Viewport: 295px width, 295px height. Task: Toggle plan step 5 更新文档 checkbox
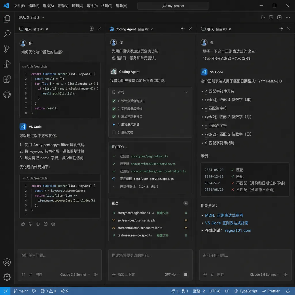click(114, 132)
